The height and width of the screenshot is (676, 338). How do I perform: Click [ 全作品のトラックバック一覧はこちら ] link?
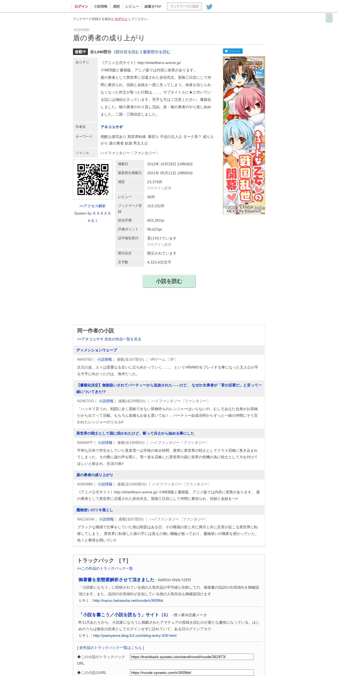tap(111, 648)
